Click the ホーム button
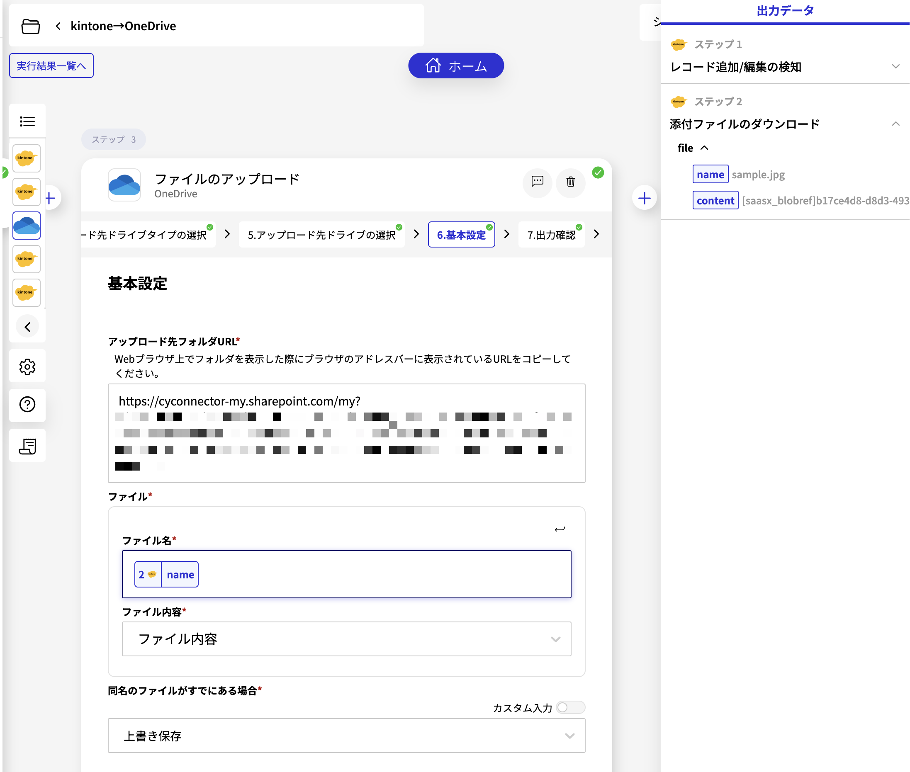910x772 pixels. point(456,65)
